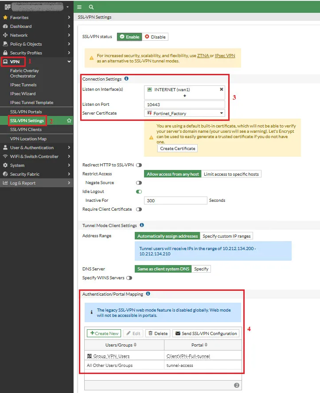This screenshot has width=320, height=393.
Task: Set SSL-VPN status to Disable
Action: point(155,37)
